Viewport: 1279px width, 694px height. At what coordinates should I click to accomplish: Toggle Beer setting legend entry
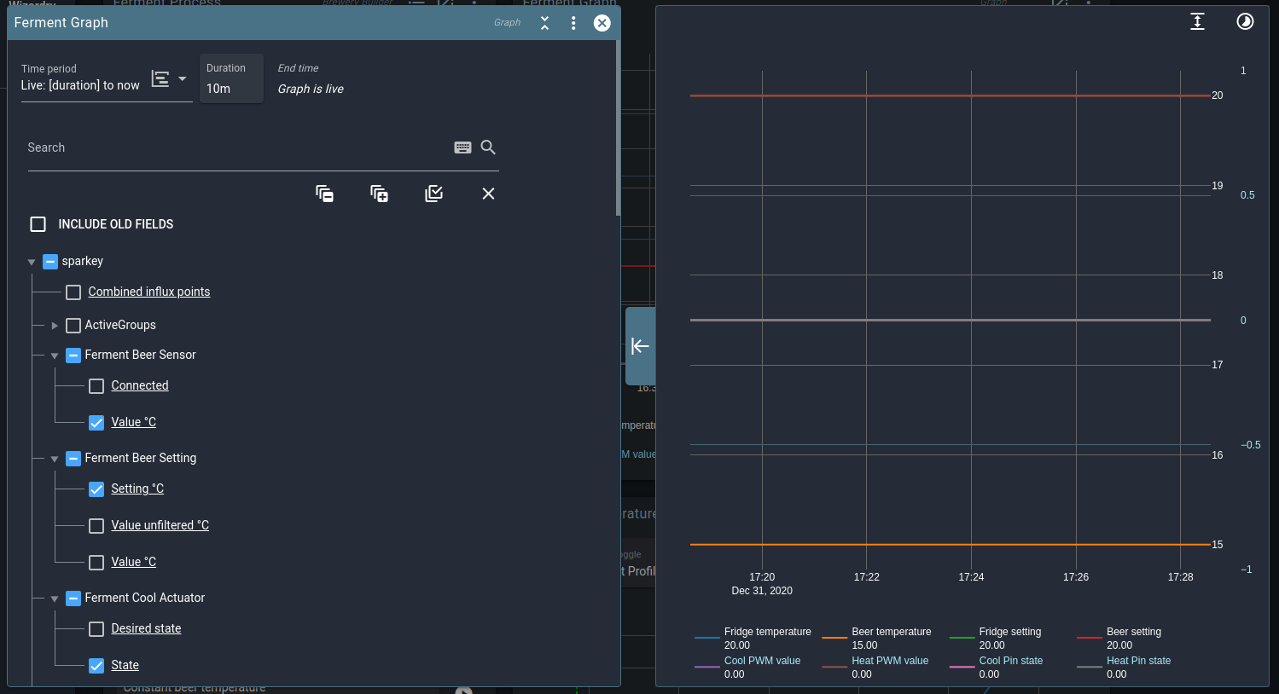tap(1119, 639)
